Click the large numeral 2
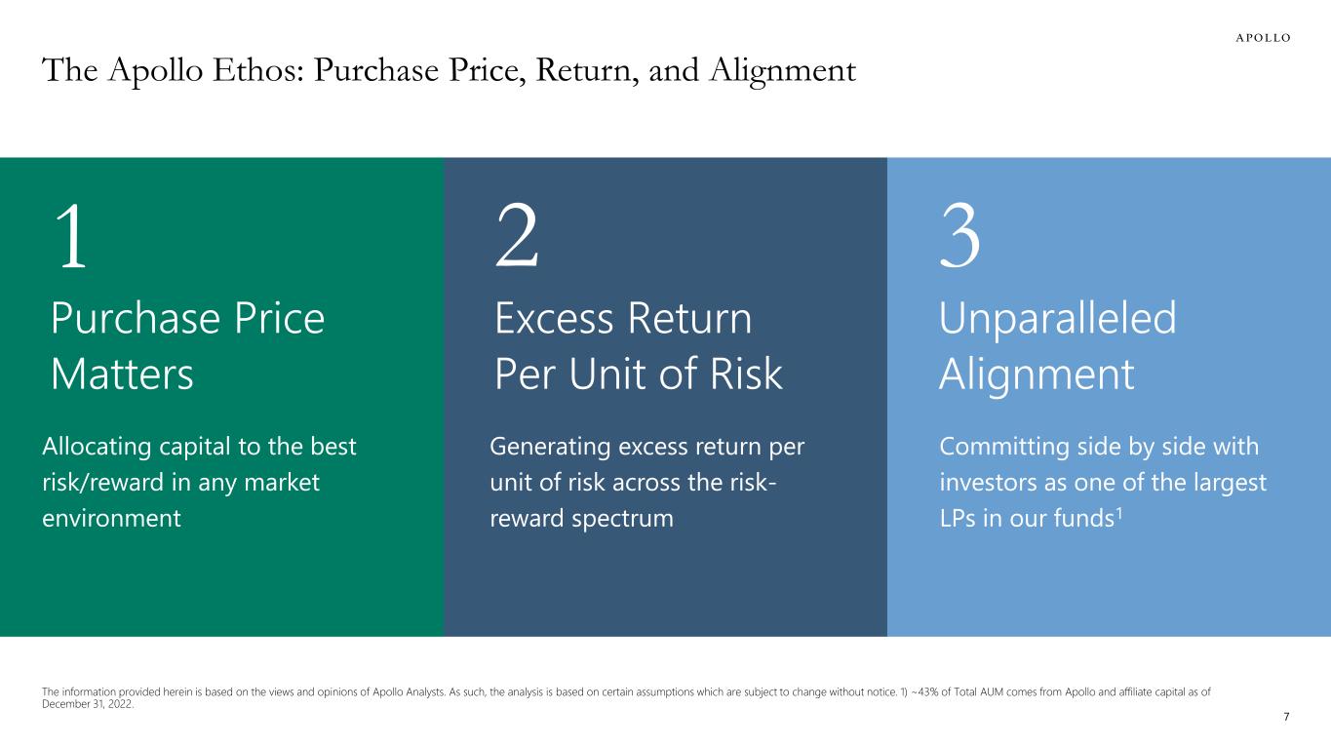 pyautogui.click(x=517, y=239)
